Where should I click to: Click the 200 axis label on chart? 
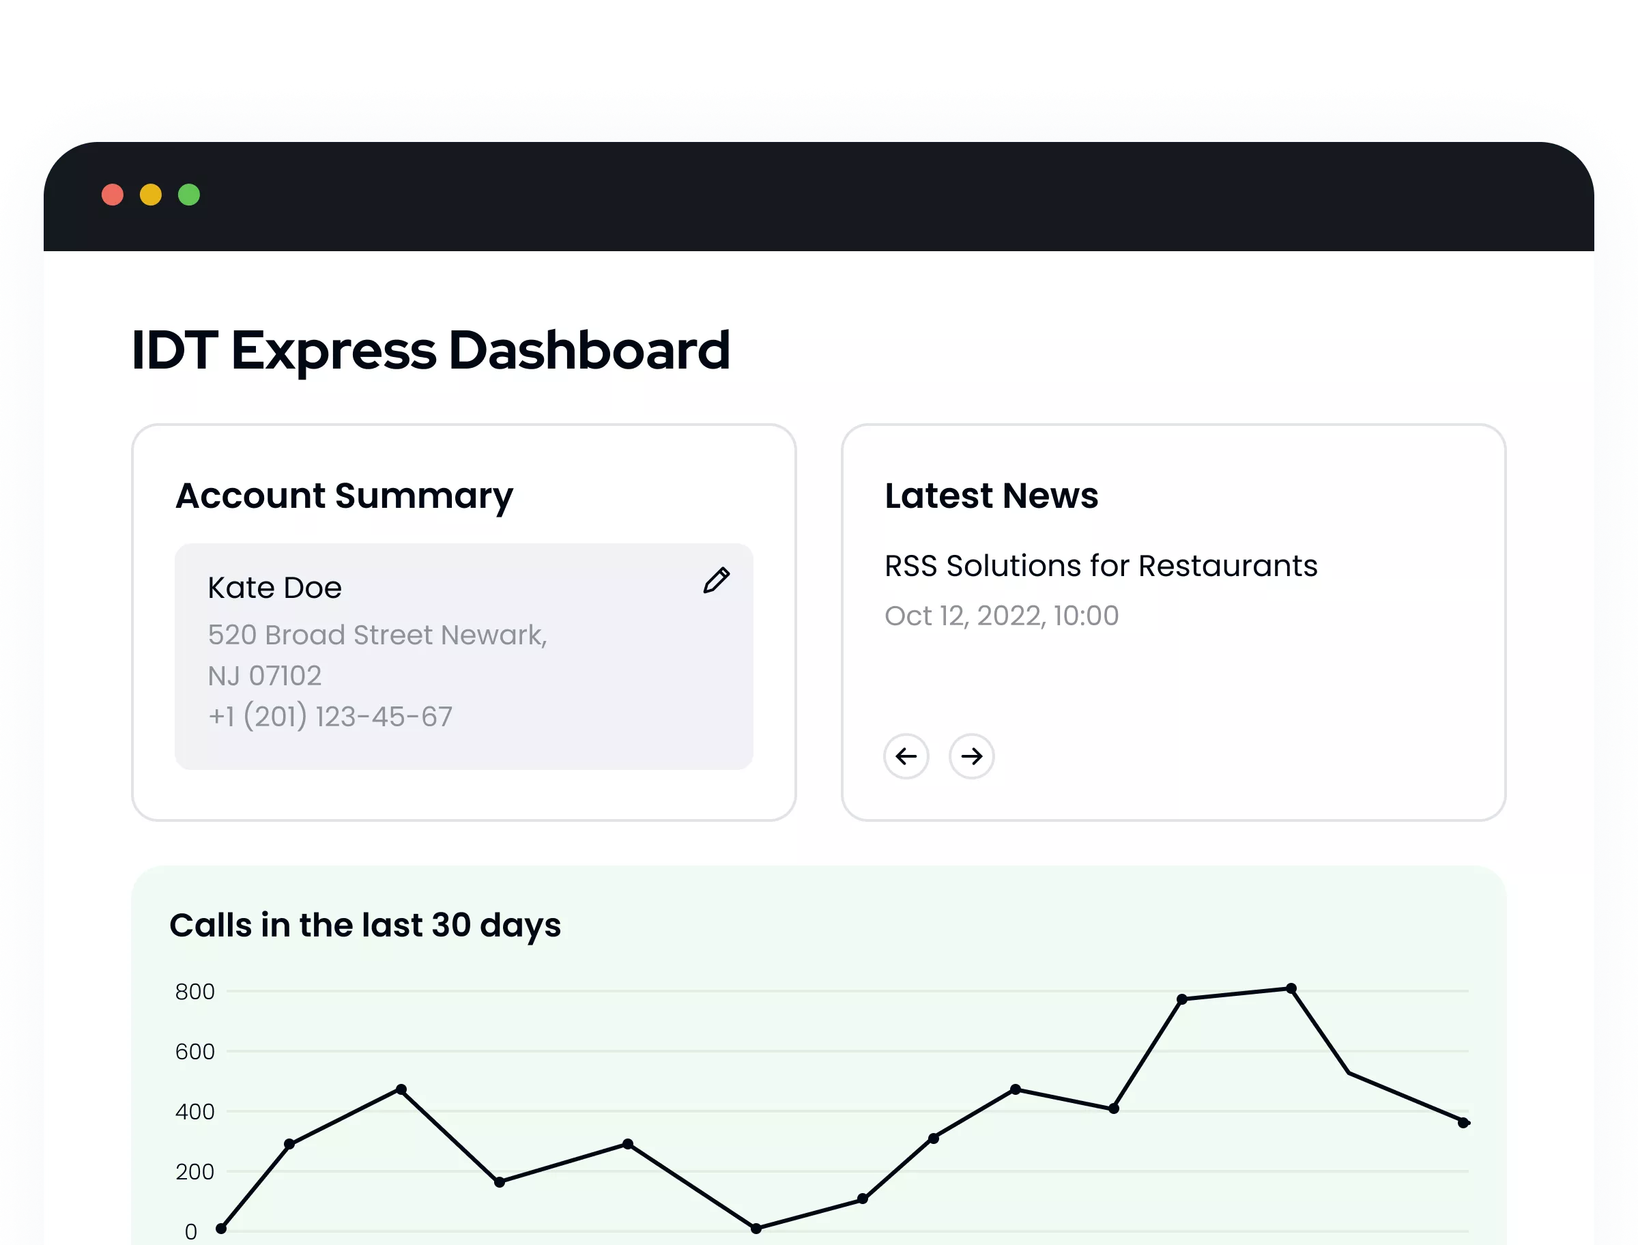[195, 1172]
